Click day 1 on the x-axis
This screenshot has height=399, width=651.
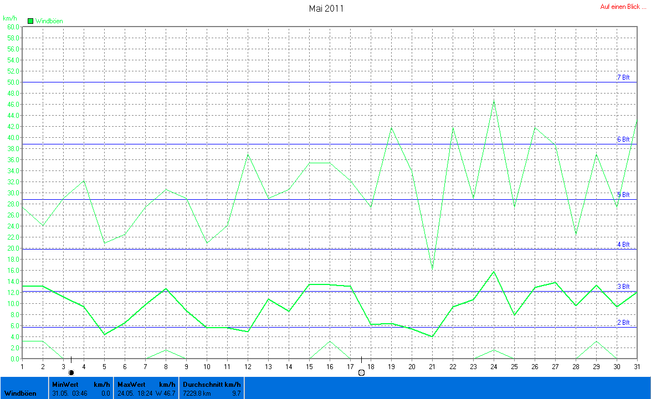(22, 367)
